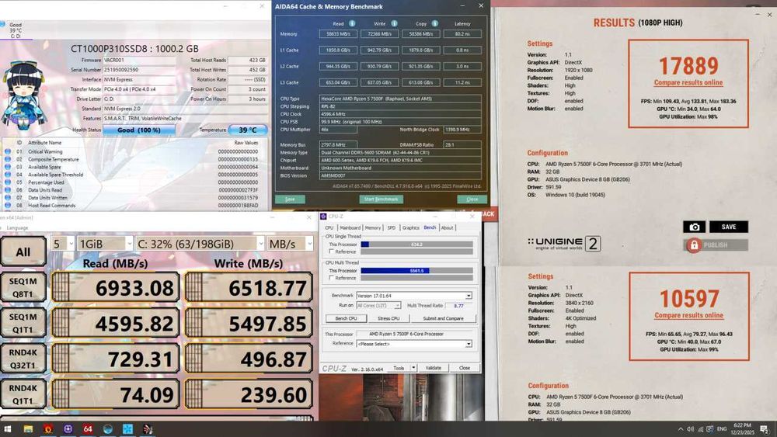This screenshot has width=777, height=437.
Task: Click Stress CPU button in CPU-Z
Action: [388, 318]
